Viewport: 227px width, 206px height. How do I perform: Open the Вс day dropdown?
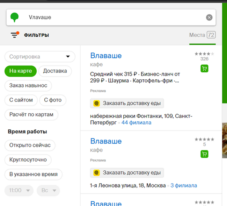(48, 191)
